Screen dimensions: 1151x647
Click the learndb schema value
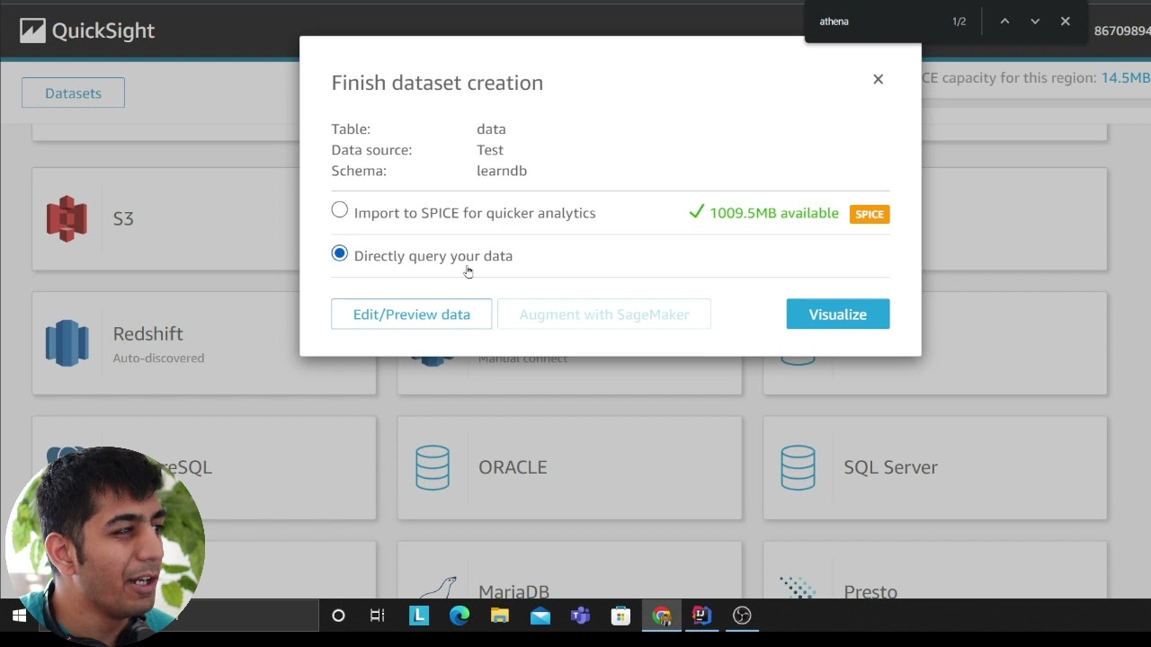[x=502, y=171]
